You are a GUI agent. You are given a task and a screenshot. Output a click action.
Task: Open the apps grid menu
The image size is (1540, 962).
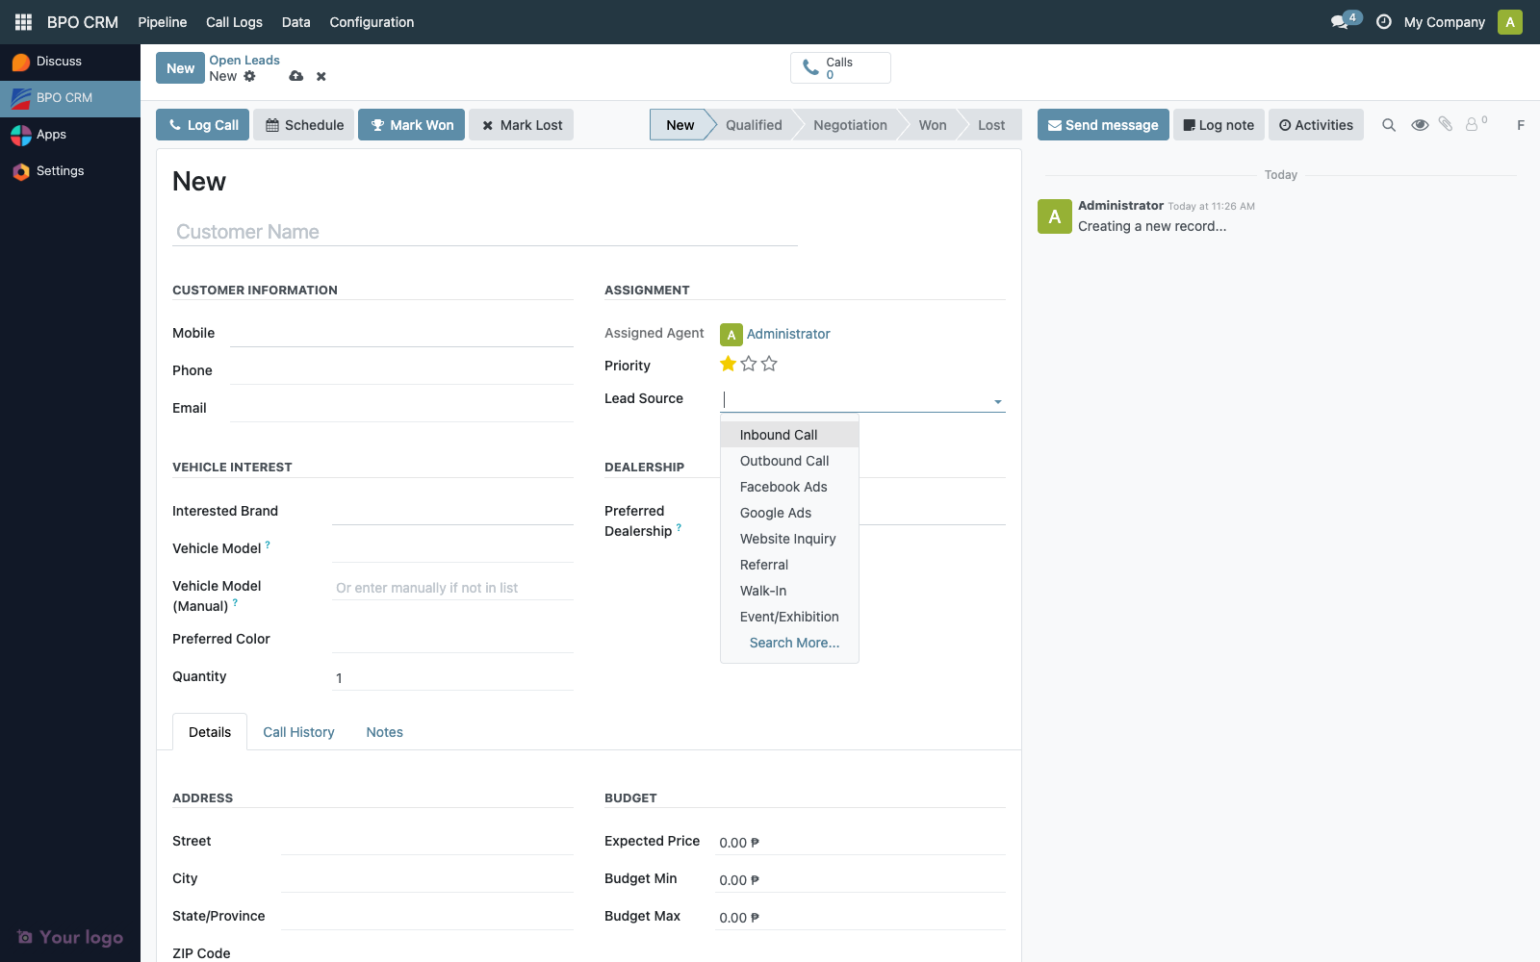coord(22,21)
